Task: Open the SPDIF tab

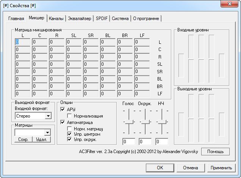Action: 102,19
